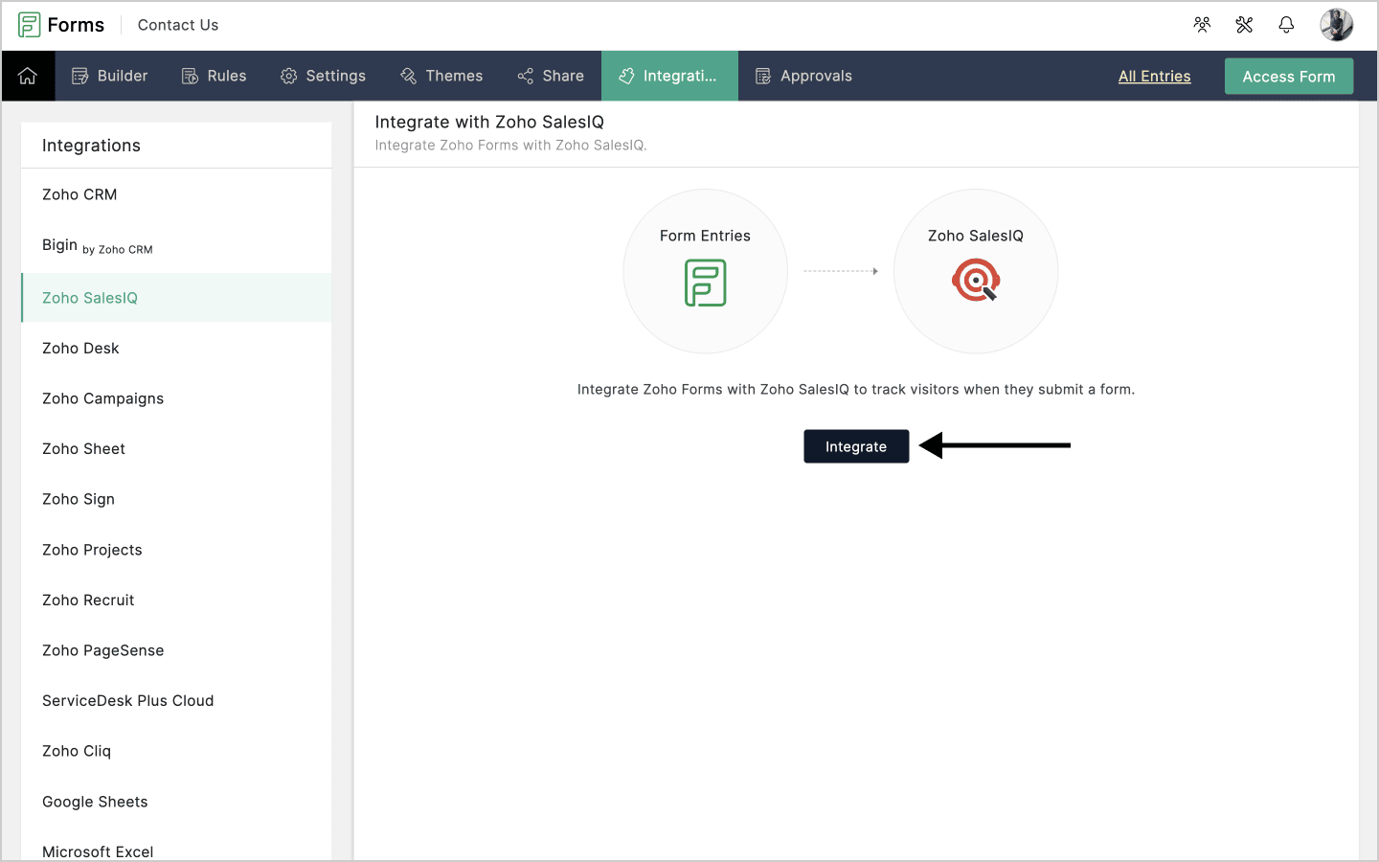1379x862 pixels.
Task: Click the Integrate button
Action: click(856, 446)
